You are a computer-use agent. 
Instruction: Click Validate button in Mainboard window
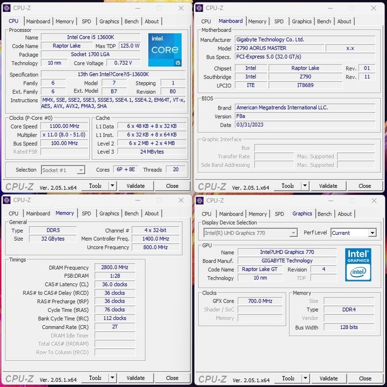tap(328, 186)
